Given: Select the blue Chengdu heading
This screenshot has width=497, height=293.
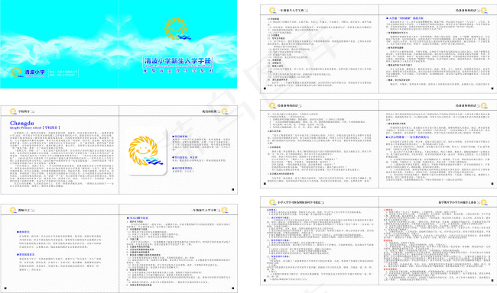Looking at the screenshot, I should pyautogui.click(x=22, y=123).
